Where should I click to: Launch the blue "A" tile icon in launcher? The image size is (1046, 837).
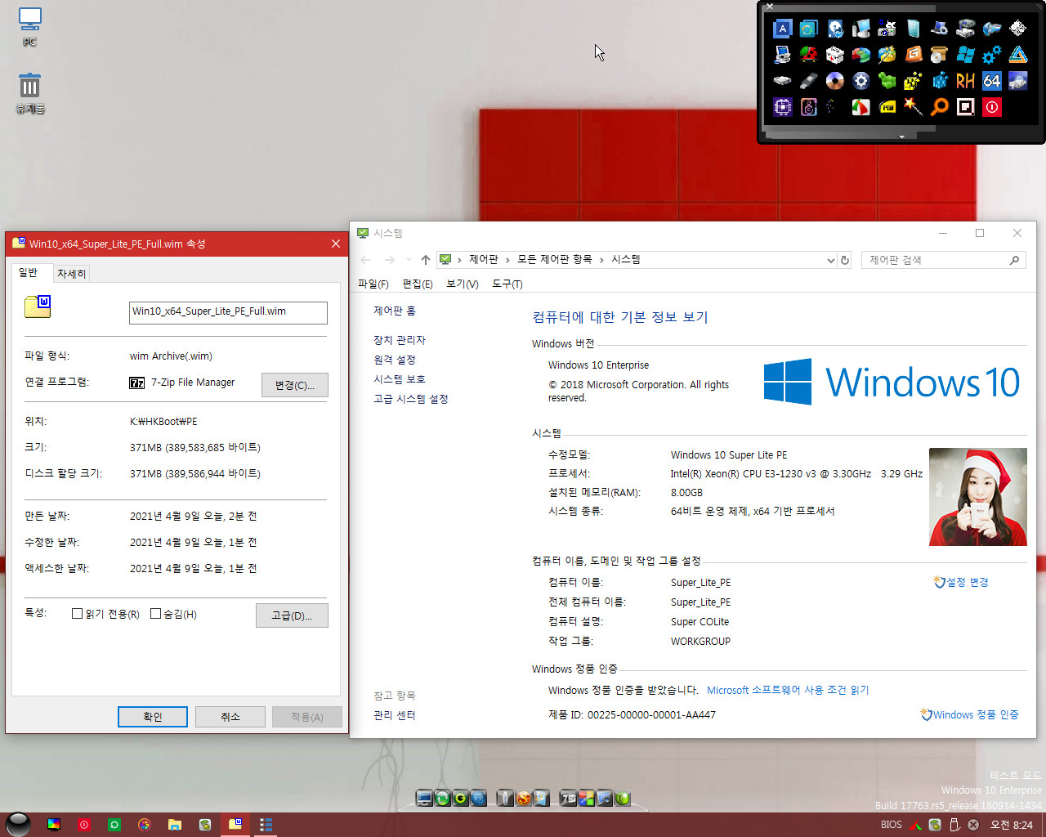782,29
